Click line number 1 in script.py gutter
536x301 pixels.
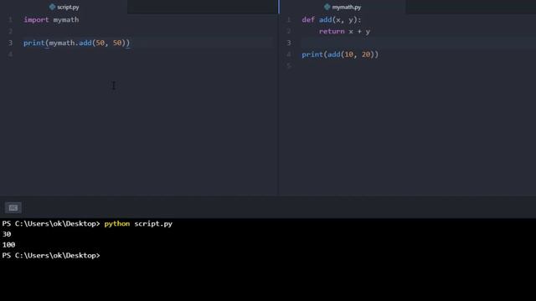10,19
